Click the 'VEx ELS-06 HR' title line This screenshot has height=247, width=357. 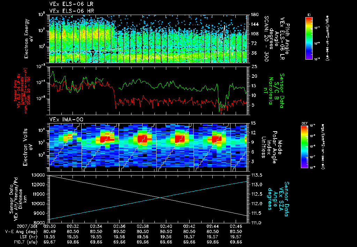point(71,11)
